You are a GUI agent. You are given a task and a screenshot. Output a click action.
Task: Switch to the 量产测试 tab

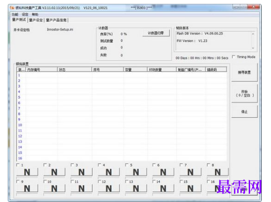19,20
